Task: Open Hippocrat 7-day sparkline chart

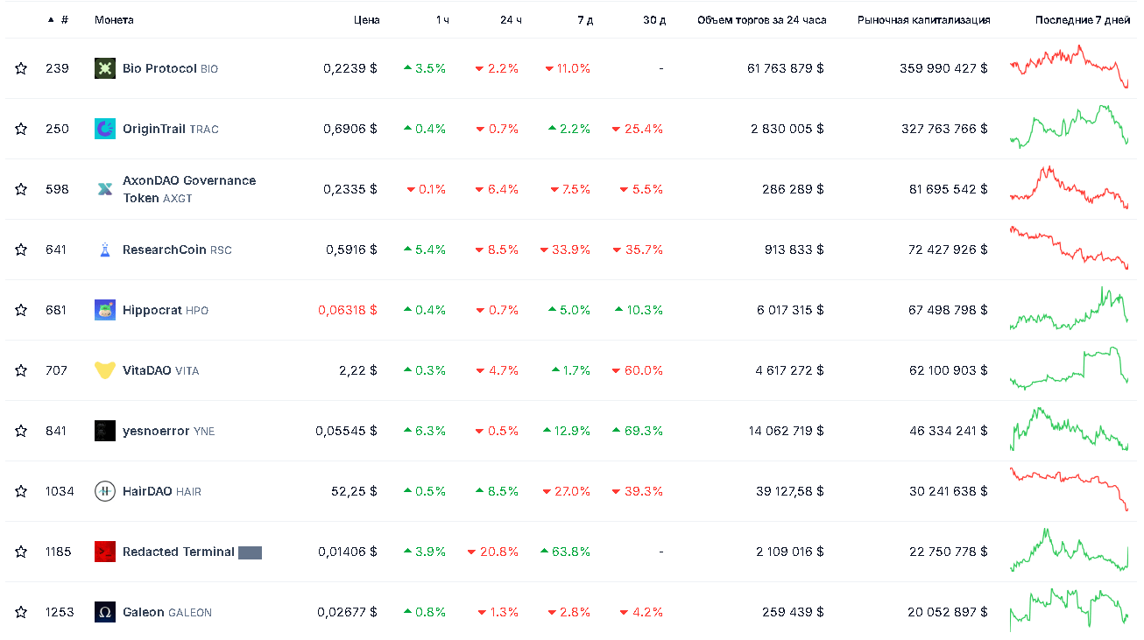Action: point(1070,308)
